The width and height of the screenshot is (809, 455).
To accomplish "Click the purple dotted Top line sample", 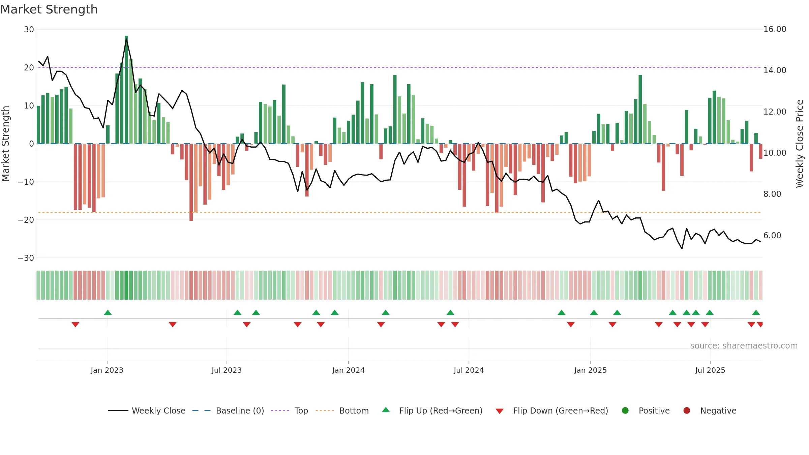I will [x=280, y=411].
